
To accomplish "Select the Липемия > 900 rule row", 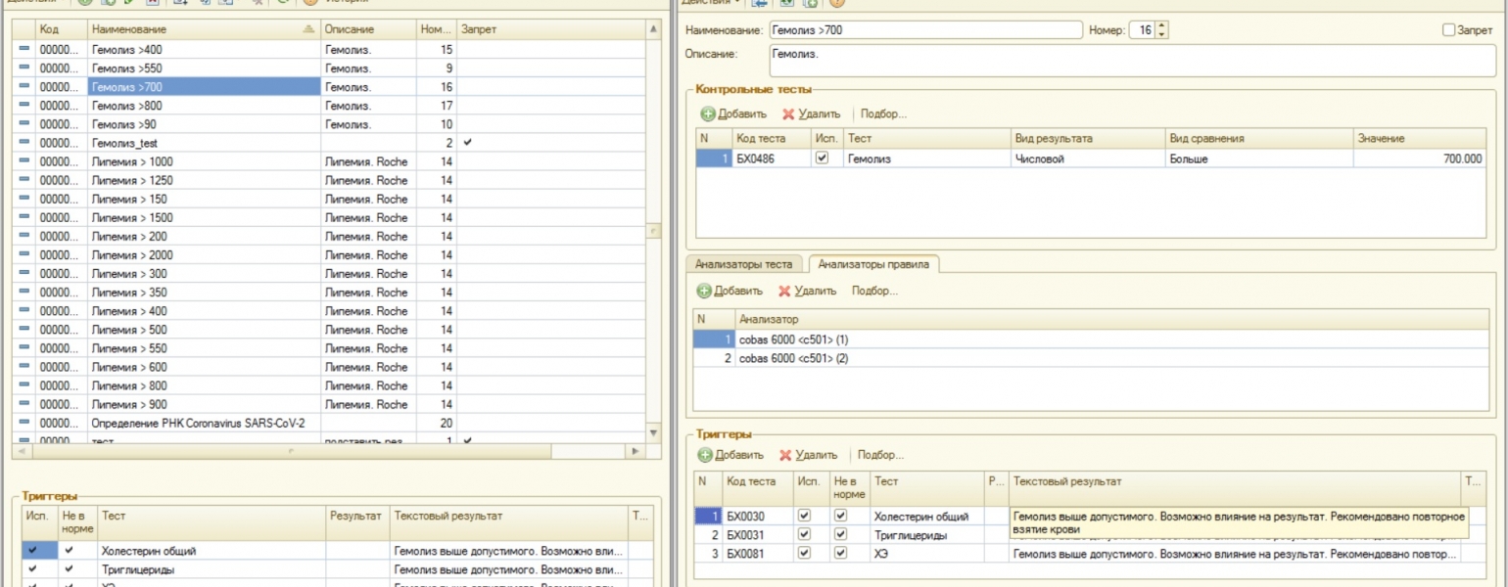I will click(328, 404).
